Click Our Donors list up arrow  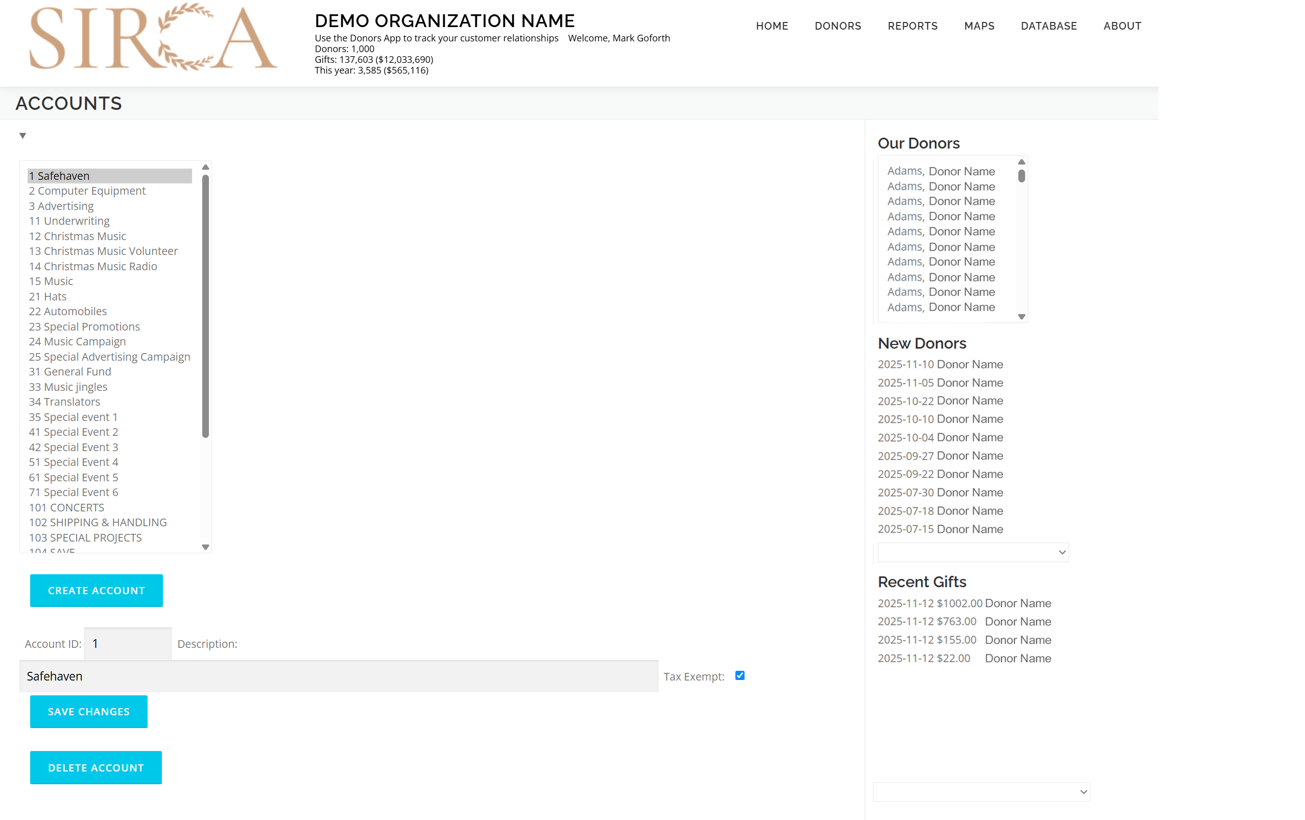(x=1021, y=162)
